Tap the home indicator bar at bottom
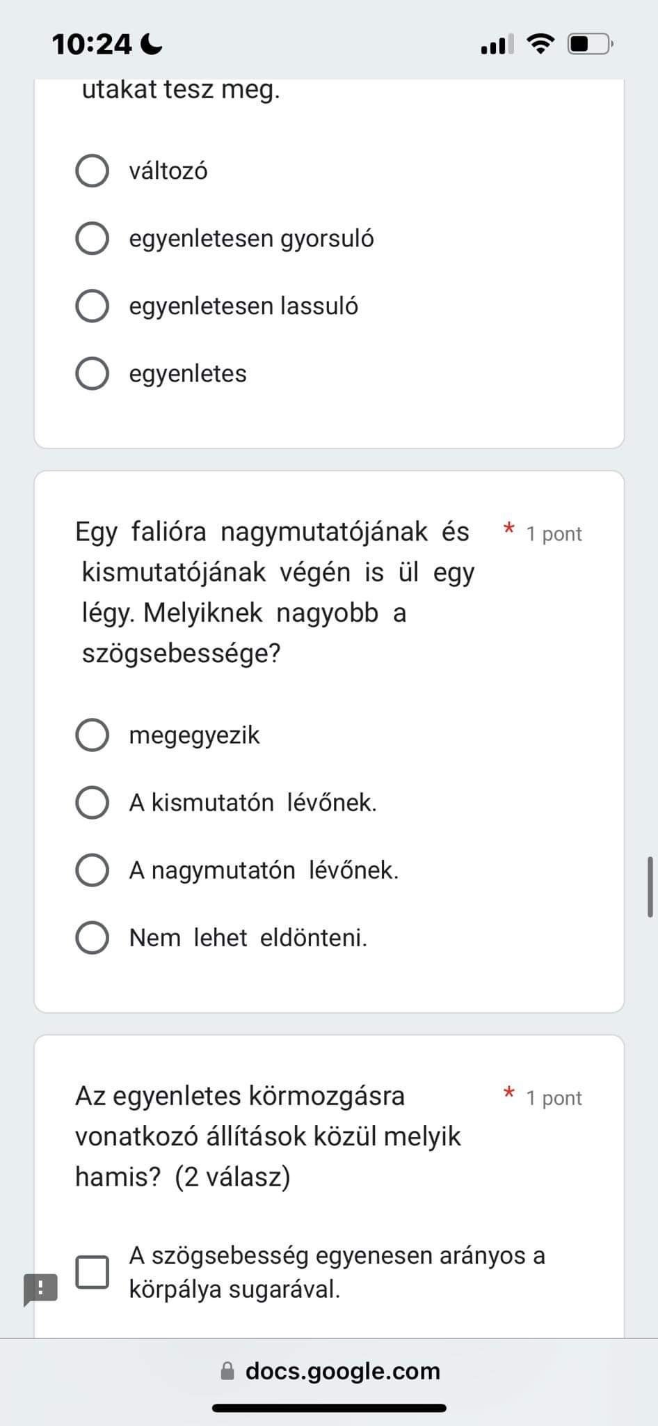658x1426 pixels. 329,1408
